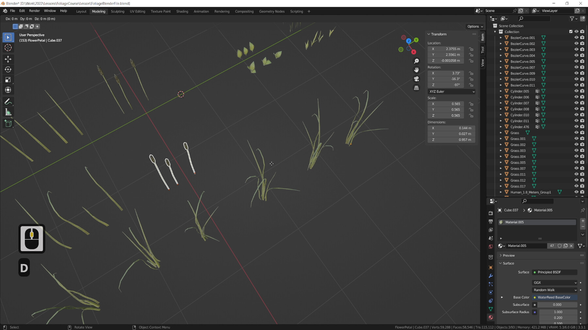Click the Base Color swatch dot

[x=535, y=297]
